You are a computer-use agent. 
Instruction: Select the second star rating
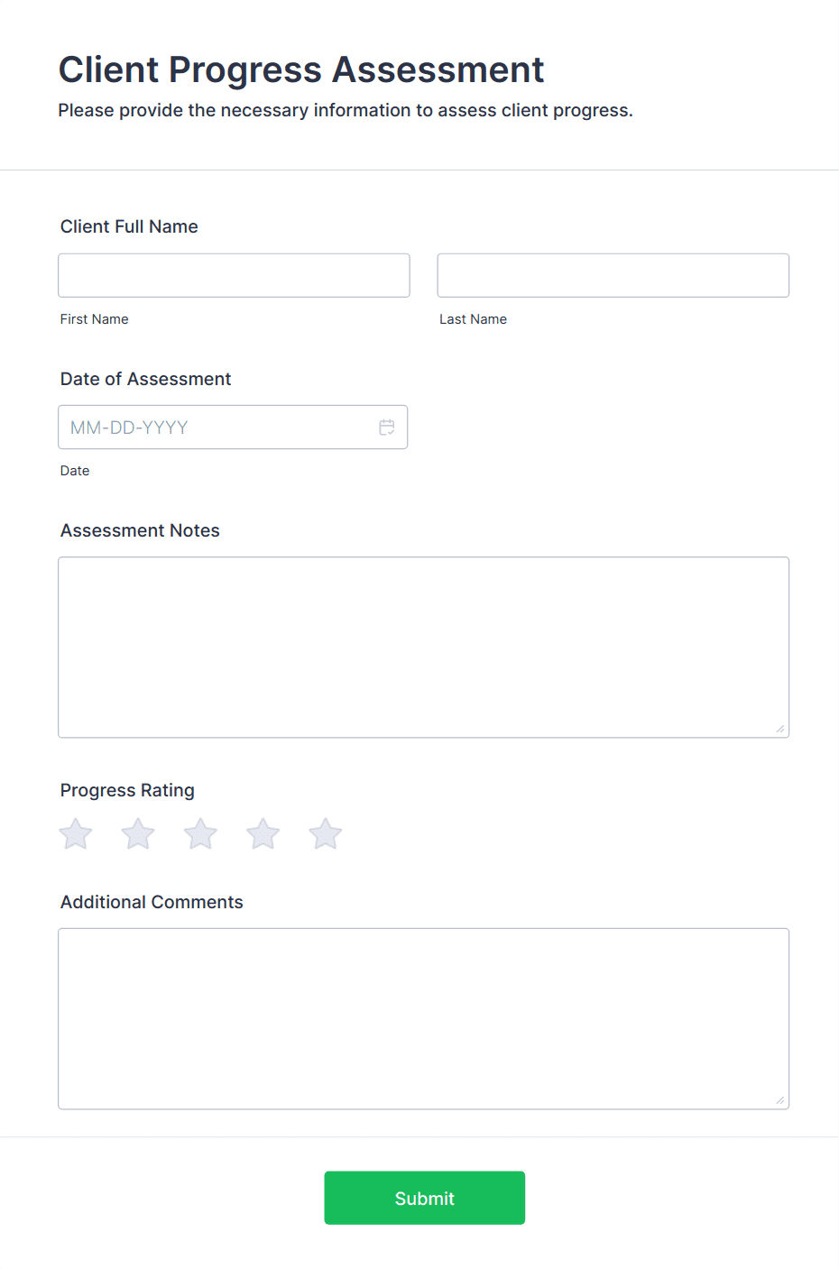coord(137,833)
